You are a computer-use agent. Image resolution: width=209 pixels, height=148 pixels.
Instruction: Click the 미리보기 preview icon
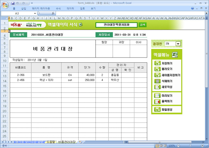pos(157,96)
